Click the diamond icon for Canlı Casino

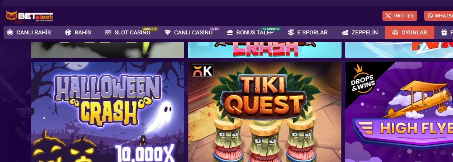[x=168, y=33]
